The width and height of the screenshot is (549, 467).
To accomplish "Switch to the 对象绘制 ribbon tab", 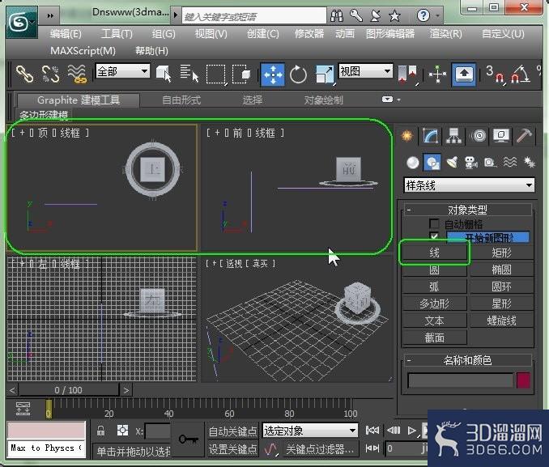I will click(x=323, y=100).
